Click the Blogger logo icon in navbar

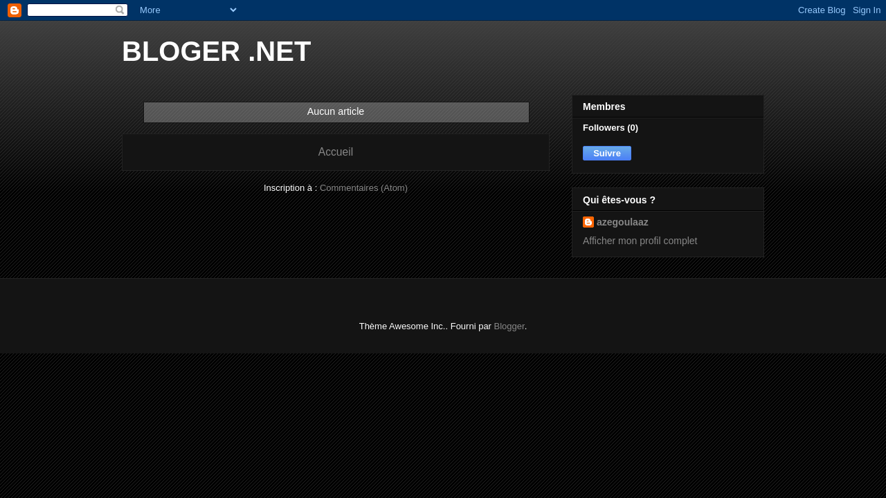click(x=15, y=10)
